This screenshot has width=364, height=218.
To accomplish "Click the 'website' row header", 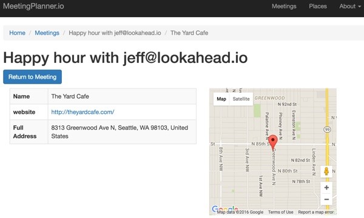I will tap(29, 112).
